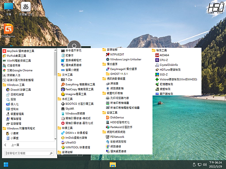226x169 pixels.
Task: Launch AIDA64 from the menu
Action: pos(164,55)
